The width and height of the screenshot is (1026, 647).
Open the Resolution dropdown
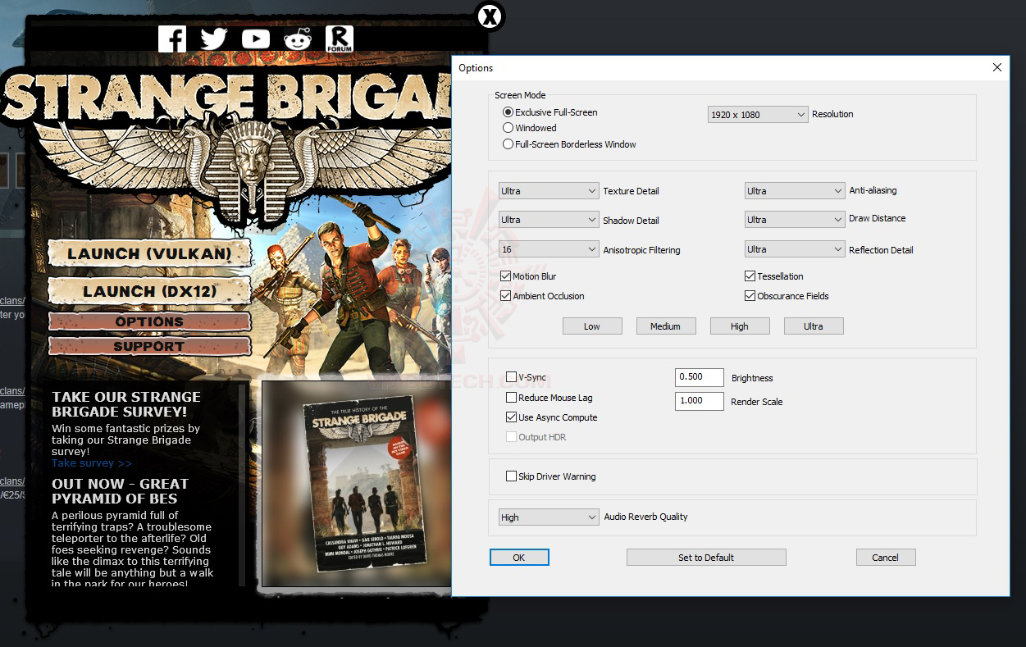click(758, 115)
